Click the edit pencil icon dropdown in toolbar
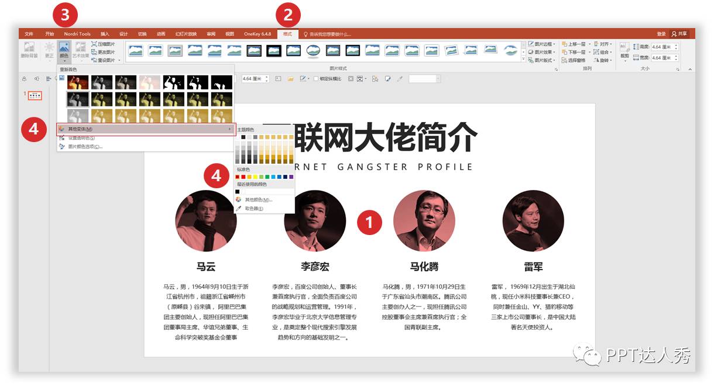The image size is (714, 387). click(304, 78)
